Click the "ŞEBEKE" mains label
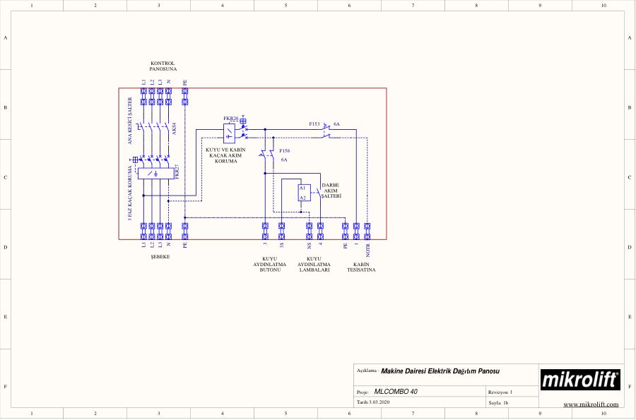The image size is (636, 420). [160, 257]
